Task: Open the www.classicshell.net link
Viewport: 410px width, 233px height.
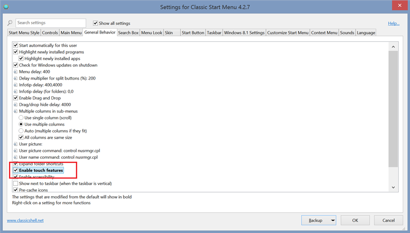Action: [x=25, y=220]
